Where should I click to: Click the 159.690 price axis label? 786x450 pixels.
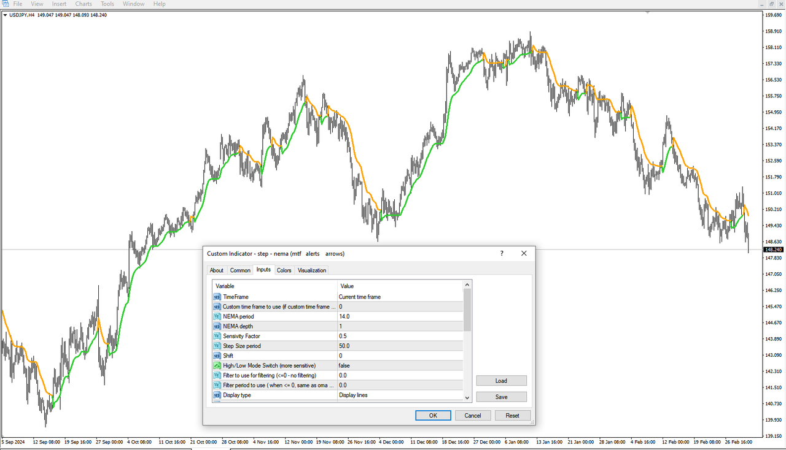774,15
